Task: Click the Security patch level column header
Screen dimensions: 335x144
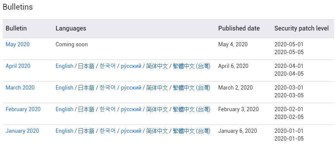Action: click(x=301, y=28)
